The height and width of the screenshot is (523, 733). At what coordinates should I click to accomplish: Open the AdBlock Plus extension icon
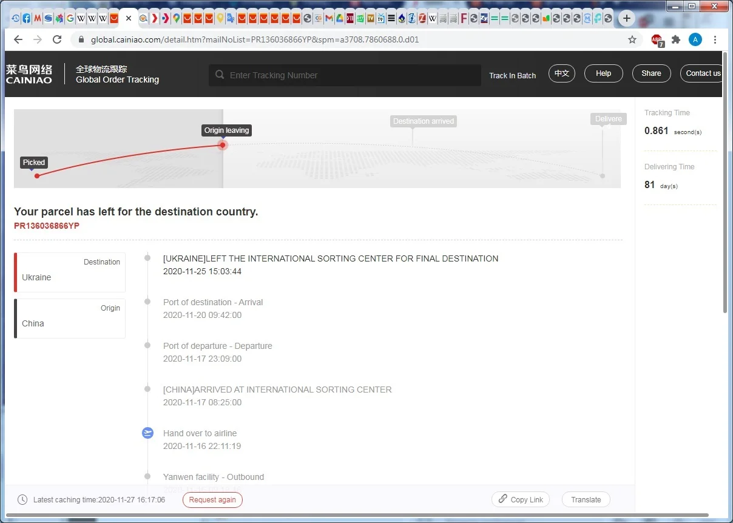pyautogui.click(x=657, y=40)
